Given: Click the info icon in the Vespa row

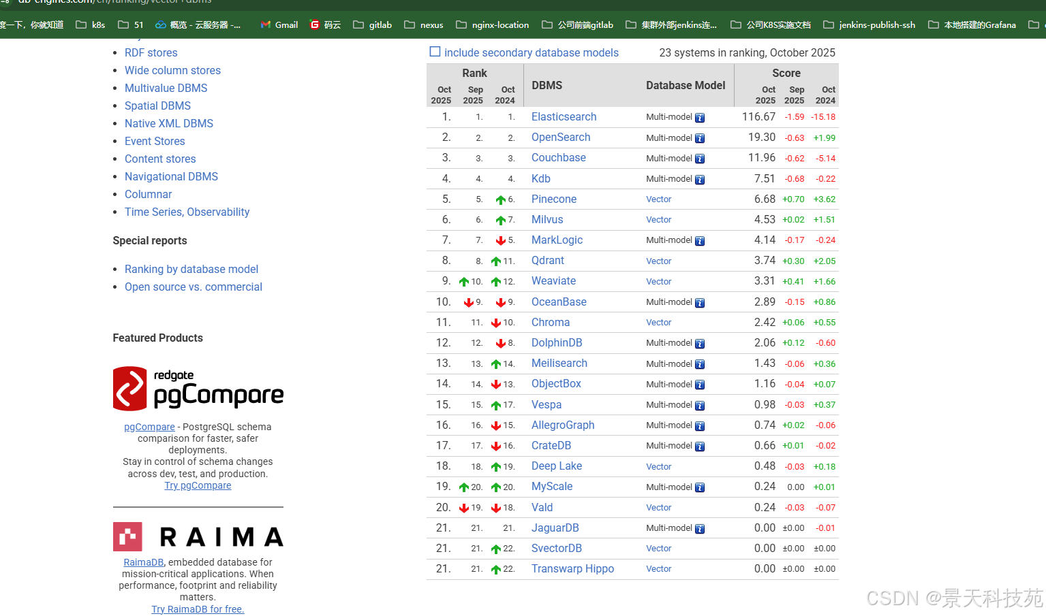Looking at the screenshot, I should [x=700, y=406].
